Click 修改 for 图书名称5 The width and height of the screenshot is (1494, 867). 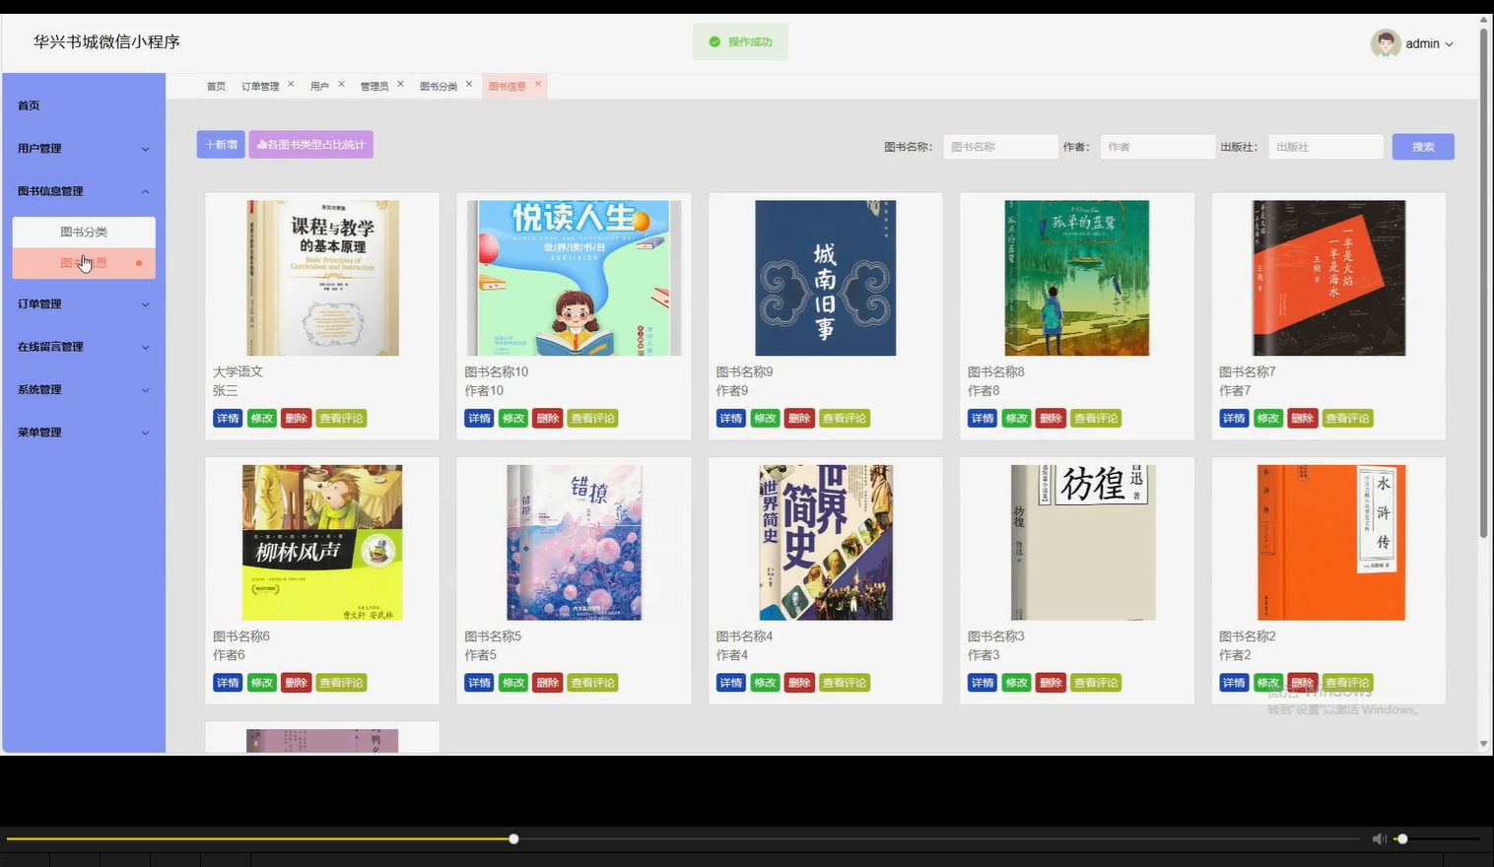[512, 683]
